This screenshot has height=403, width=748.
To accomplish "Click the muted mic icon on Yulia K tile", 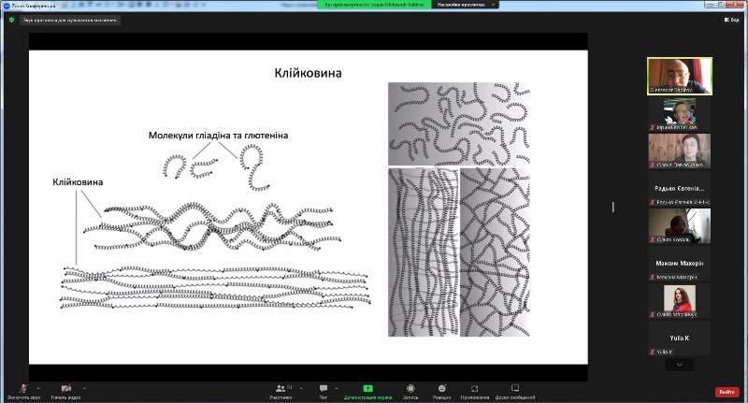I will click(653, 352).
